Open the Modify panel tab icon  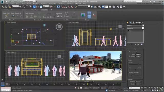pos(130,22)
